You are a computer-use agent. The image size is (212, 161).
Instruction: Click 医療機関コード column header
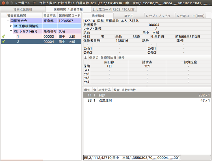(70, 16)
